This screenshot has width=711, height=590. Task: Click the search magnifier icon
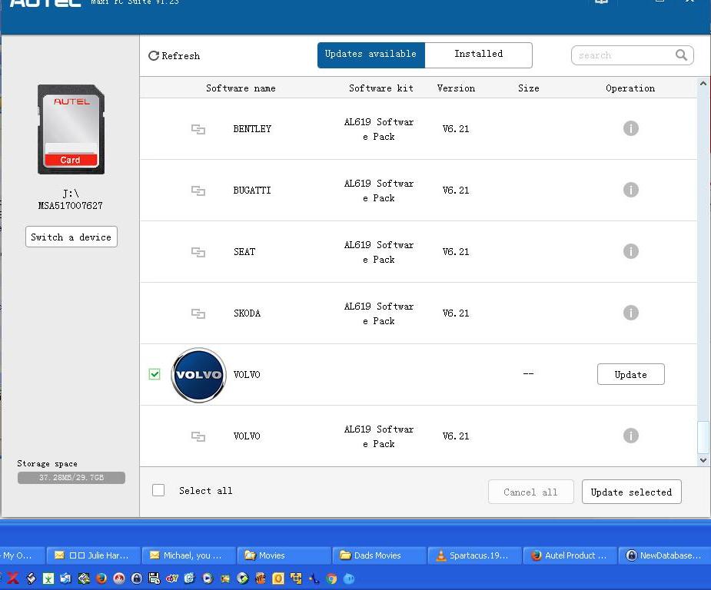pyautogui.click(x=681, y=55)
